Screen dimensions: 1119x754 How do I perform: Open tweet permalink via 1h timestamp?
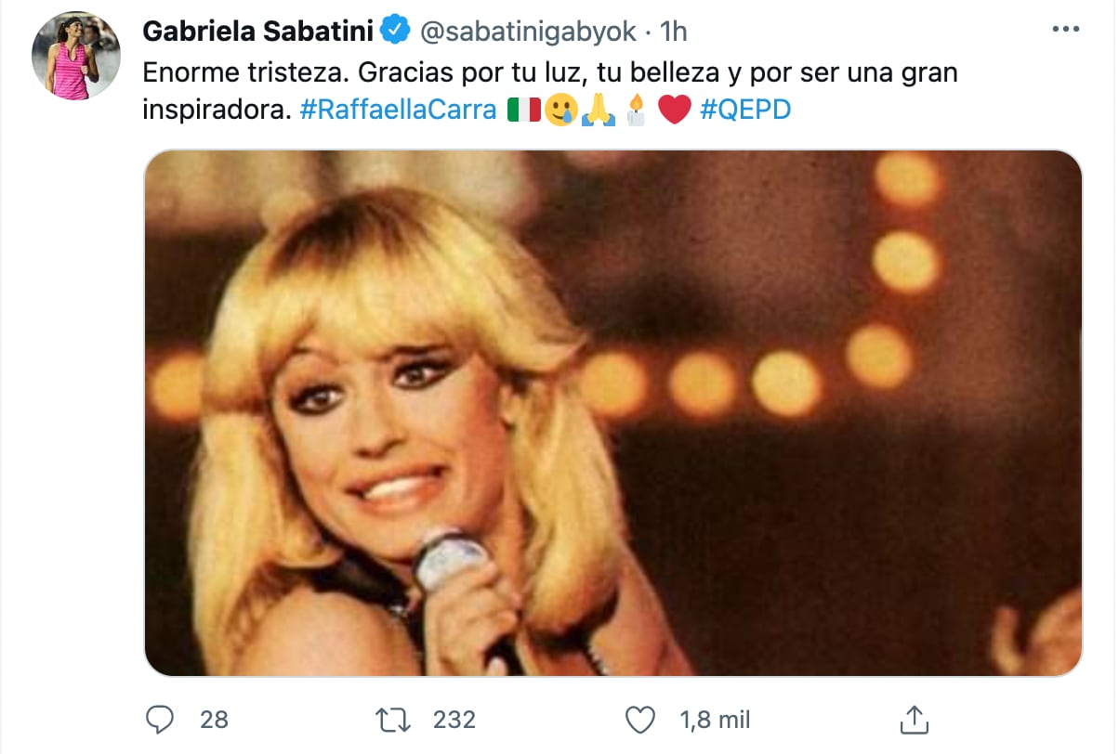coord(673,32)
